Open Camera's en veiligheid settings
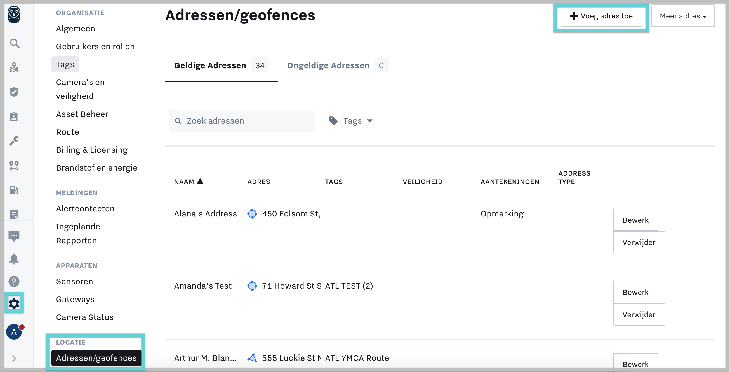 pyautogui.click(x=80, y=89)
